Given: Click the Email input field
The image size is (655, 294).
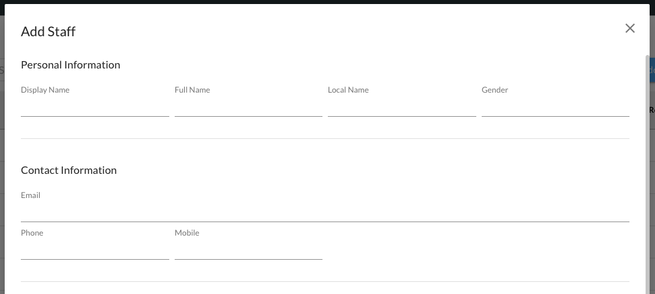Looking at the screenshot, I should click(324, 212).
